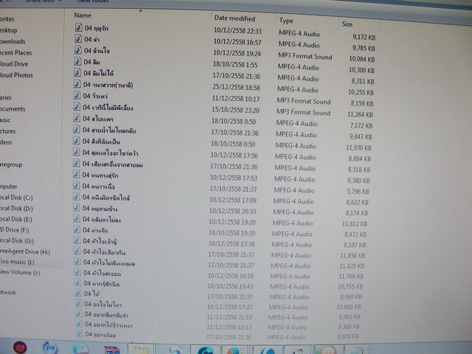The width and height of the screenshot is (472, 354).
Task: Open Downloads in the navigation pane
Action: click(13, 41)
